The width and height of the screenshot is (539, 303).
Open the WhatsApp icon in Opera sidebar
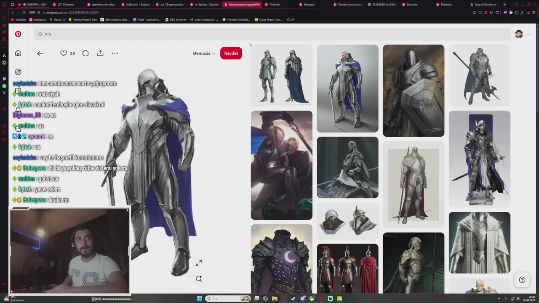point(4,86)
